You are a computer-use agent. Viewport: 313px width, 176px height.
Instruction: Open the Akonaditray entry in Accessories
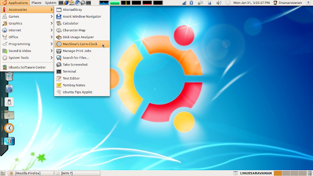[x=82, y=10]
